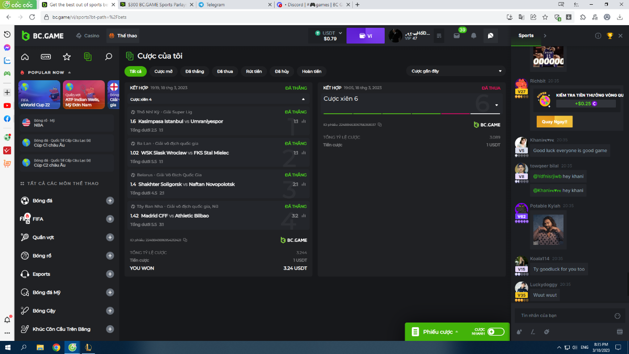Select the Đã thắng filter tab

(194, 71)
